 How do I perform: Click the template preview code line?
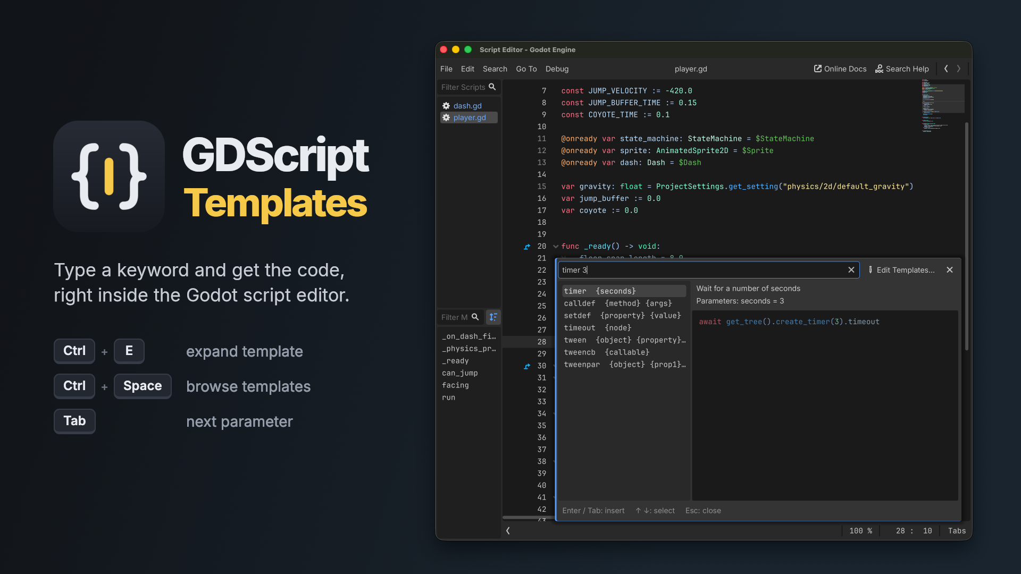point(789,322)
